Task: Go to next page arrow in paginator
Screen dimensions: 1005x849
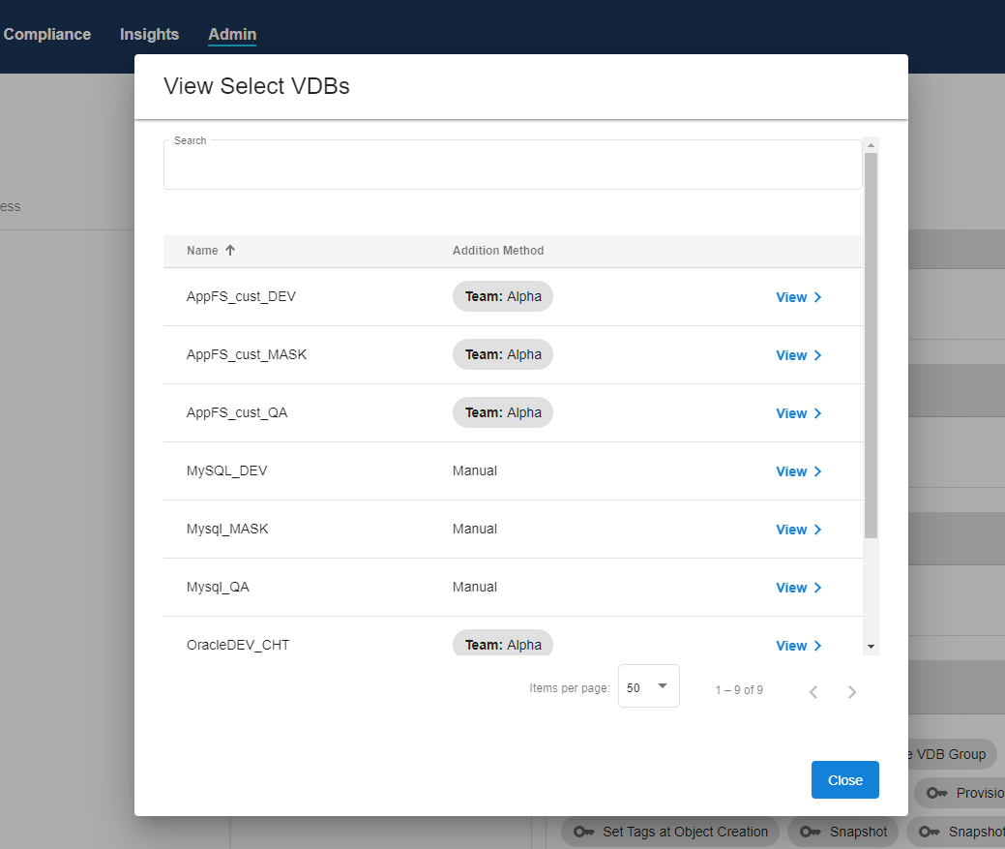Action: [x=852, y=691]
